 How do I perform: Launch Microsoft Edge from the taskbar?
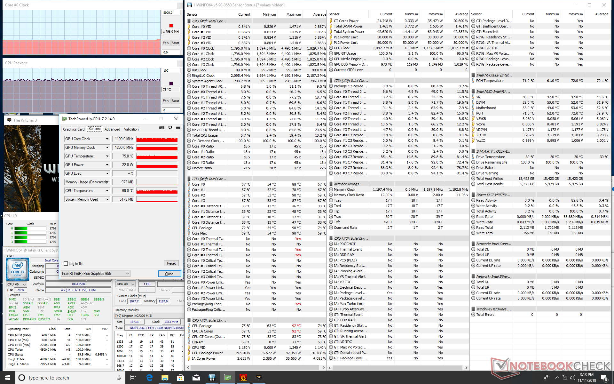coord(149,378)
